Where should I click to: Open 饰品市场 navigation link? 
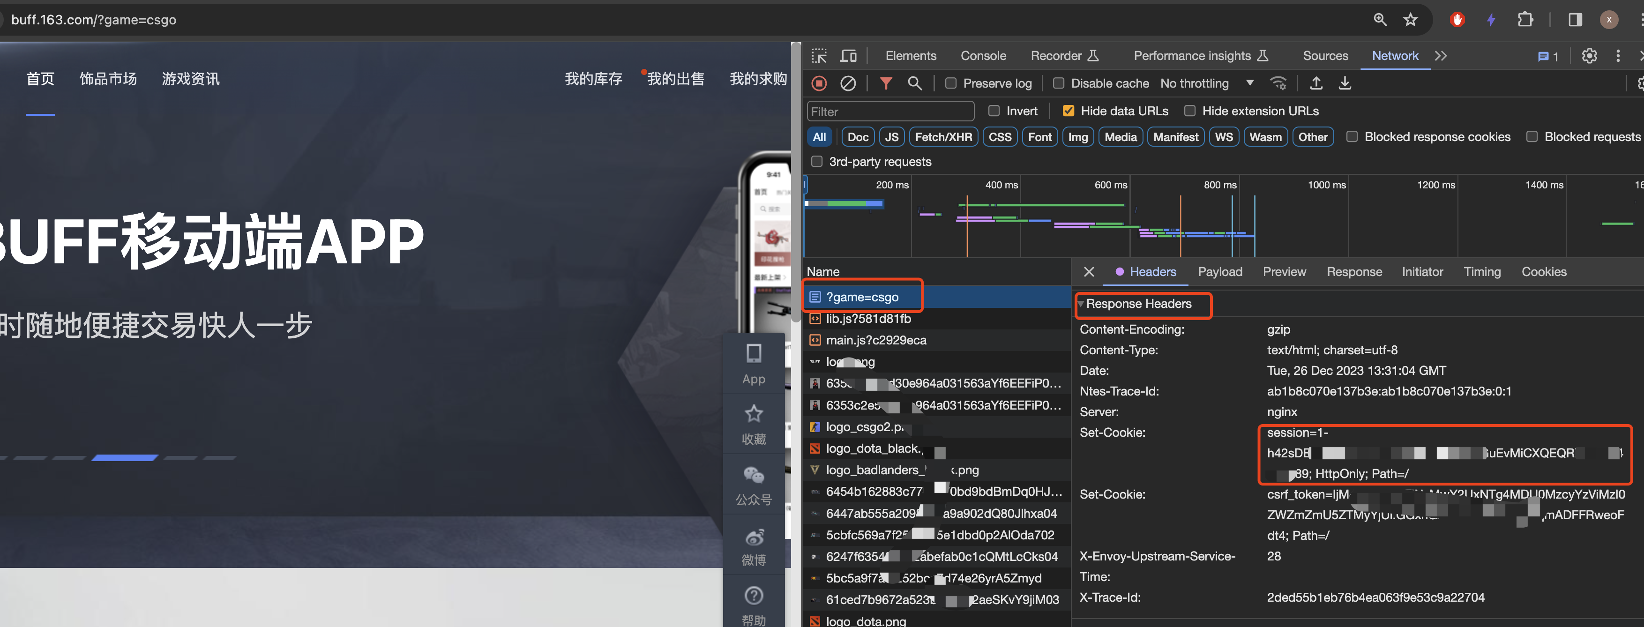[108, 79]
